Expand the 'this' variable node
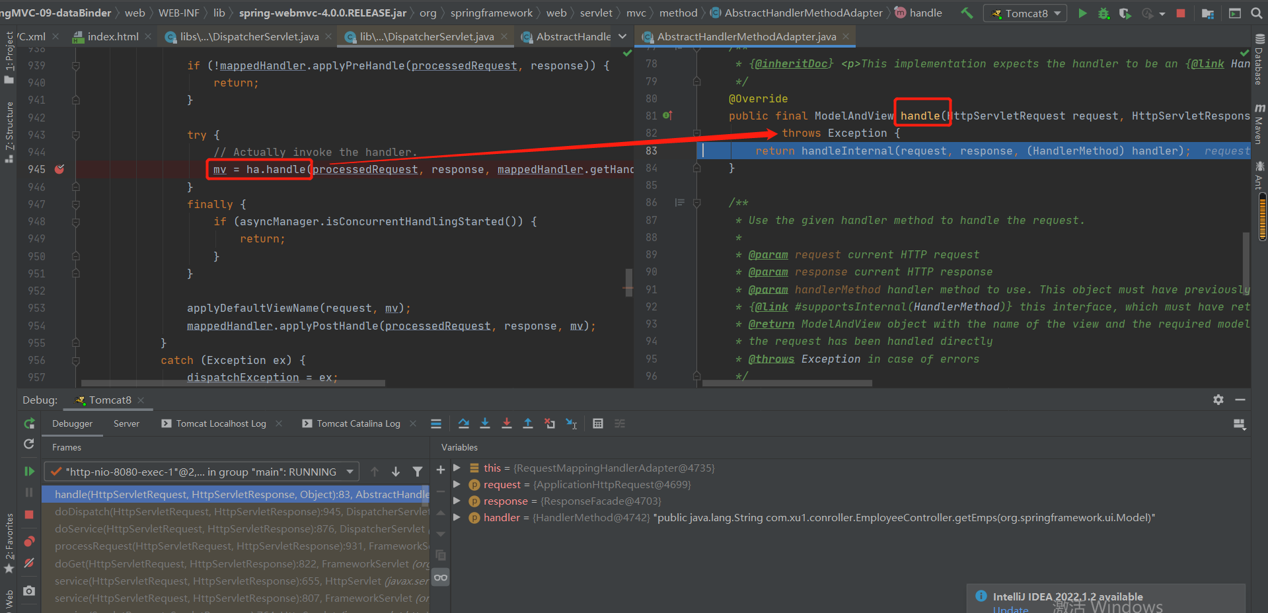This screenshot has height=613, width=1268. (x=457, y=468)
